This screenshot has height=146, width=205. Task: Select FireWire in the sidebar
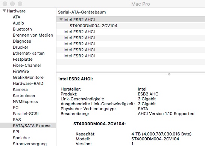[x=21, y=71]
